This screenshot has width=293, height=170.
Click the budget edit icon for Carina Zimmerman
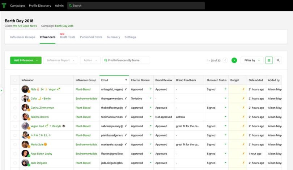coord(243,108)
